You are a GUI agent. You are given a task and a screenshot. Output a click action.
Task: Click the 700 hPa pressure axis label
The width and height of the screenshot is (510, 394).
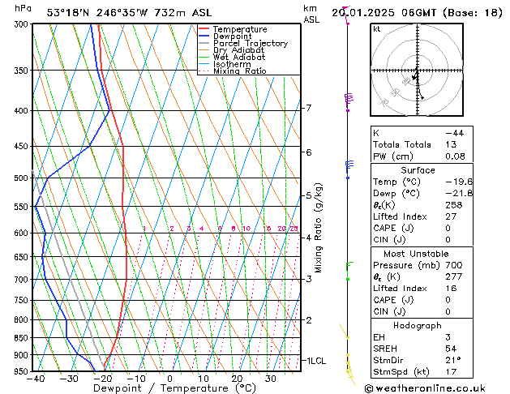23,279
